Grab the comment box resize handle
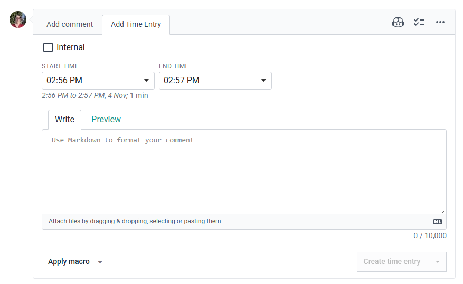The width and height of the screenshot is (463, 284). [443, 211]
